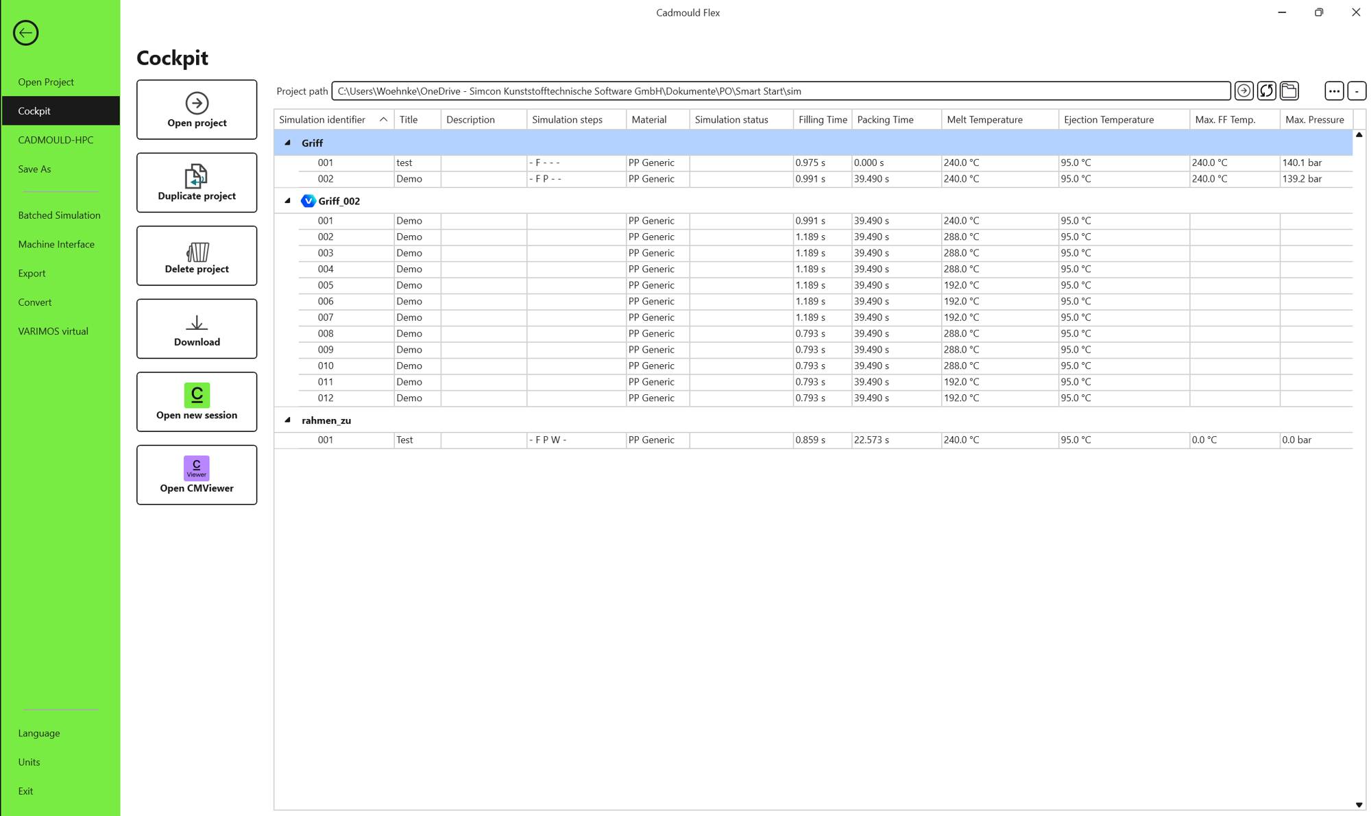This screenshot has height=816, width=1371.
Task: Open the Batched Simulation menu item
Action: point(59,215)
